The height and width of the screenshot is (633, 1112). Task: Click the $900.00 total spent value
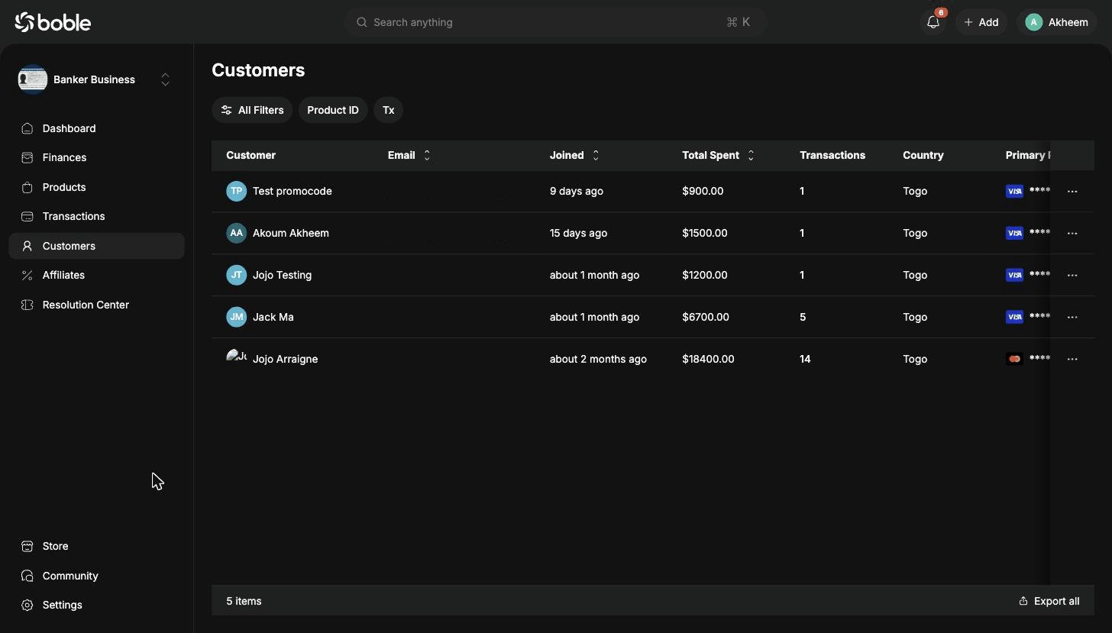pos(703,191)
